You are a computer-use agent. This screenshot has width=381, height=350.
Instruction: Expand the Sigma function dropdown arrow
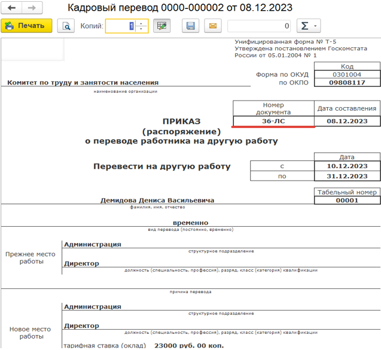[x=315, y=26]
